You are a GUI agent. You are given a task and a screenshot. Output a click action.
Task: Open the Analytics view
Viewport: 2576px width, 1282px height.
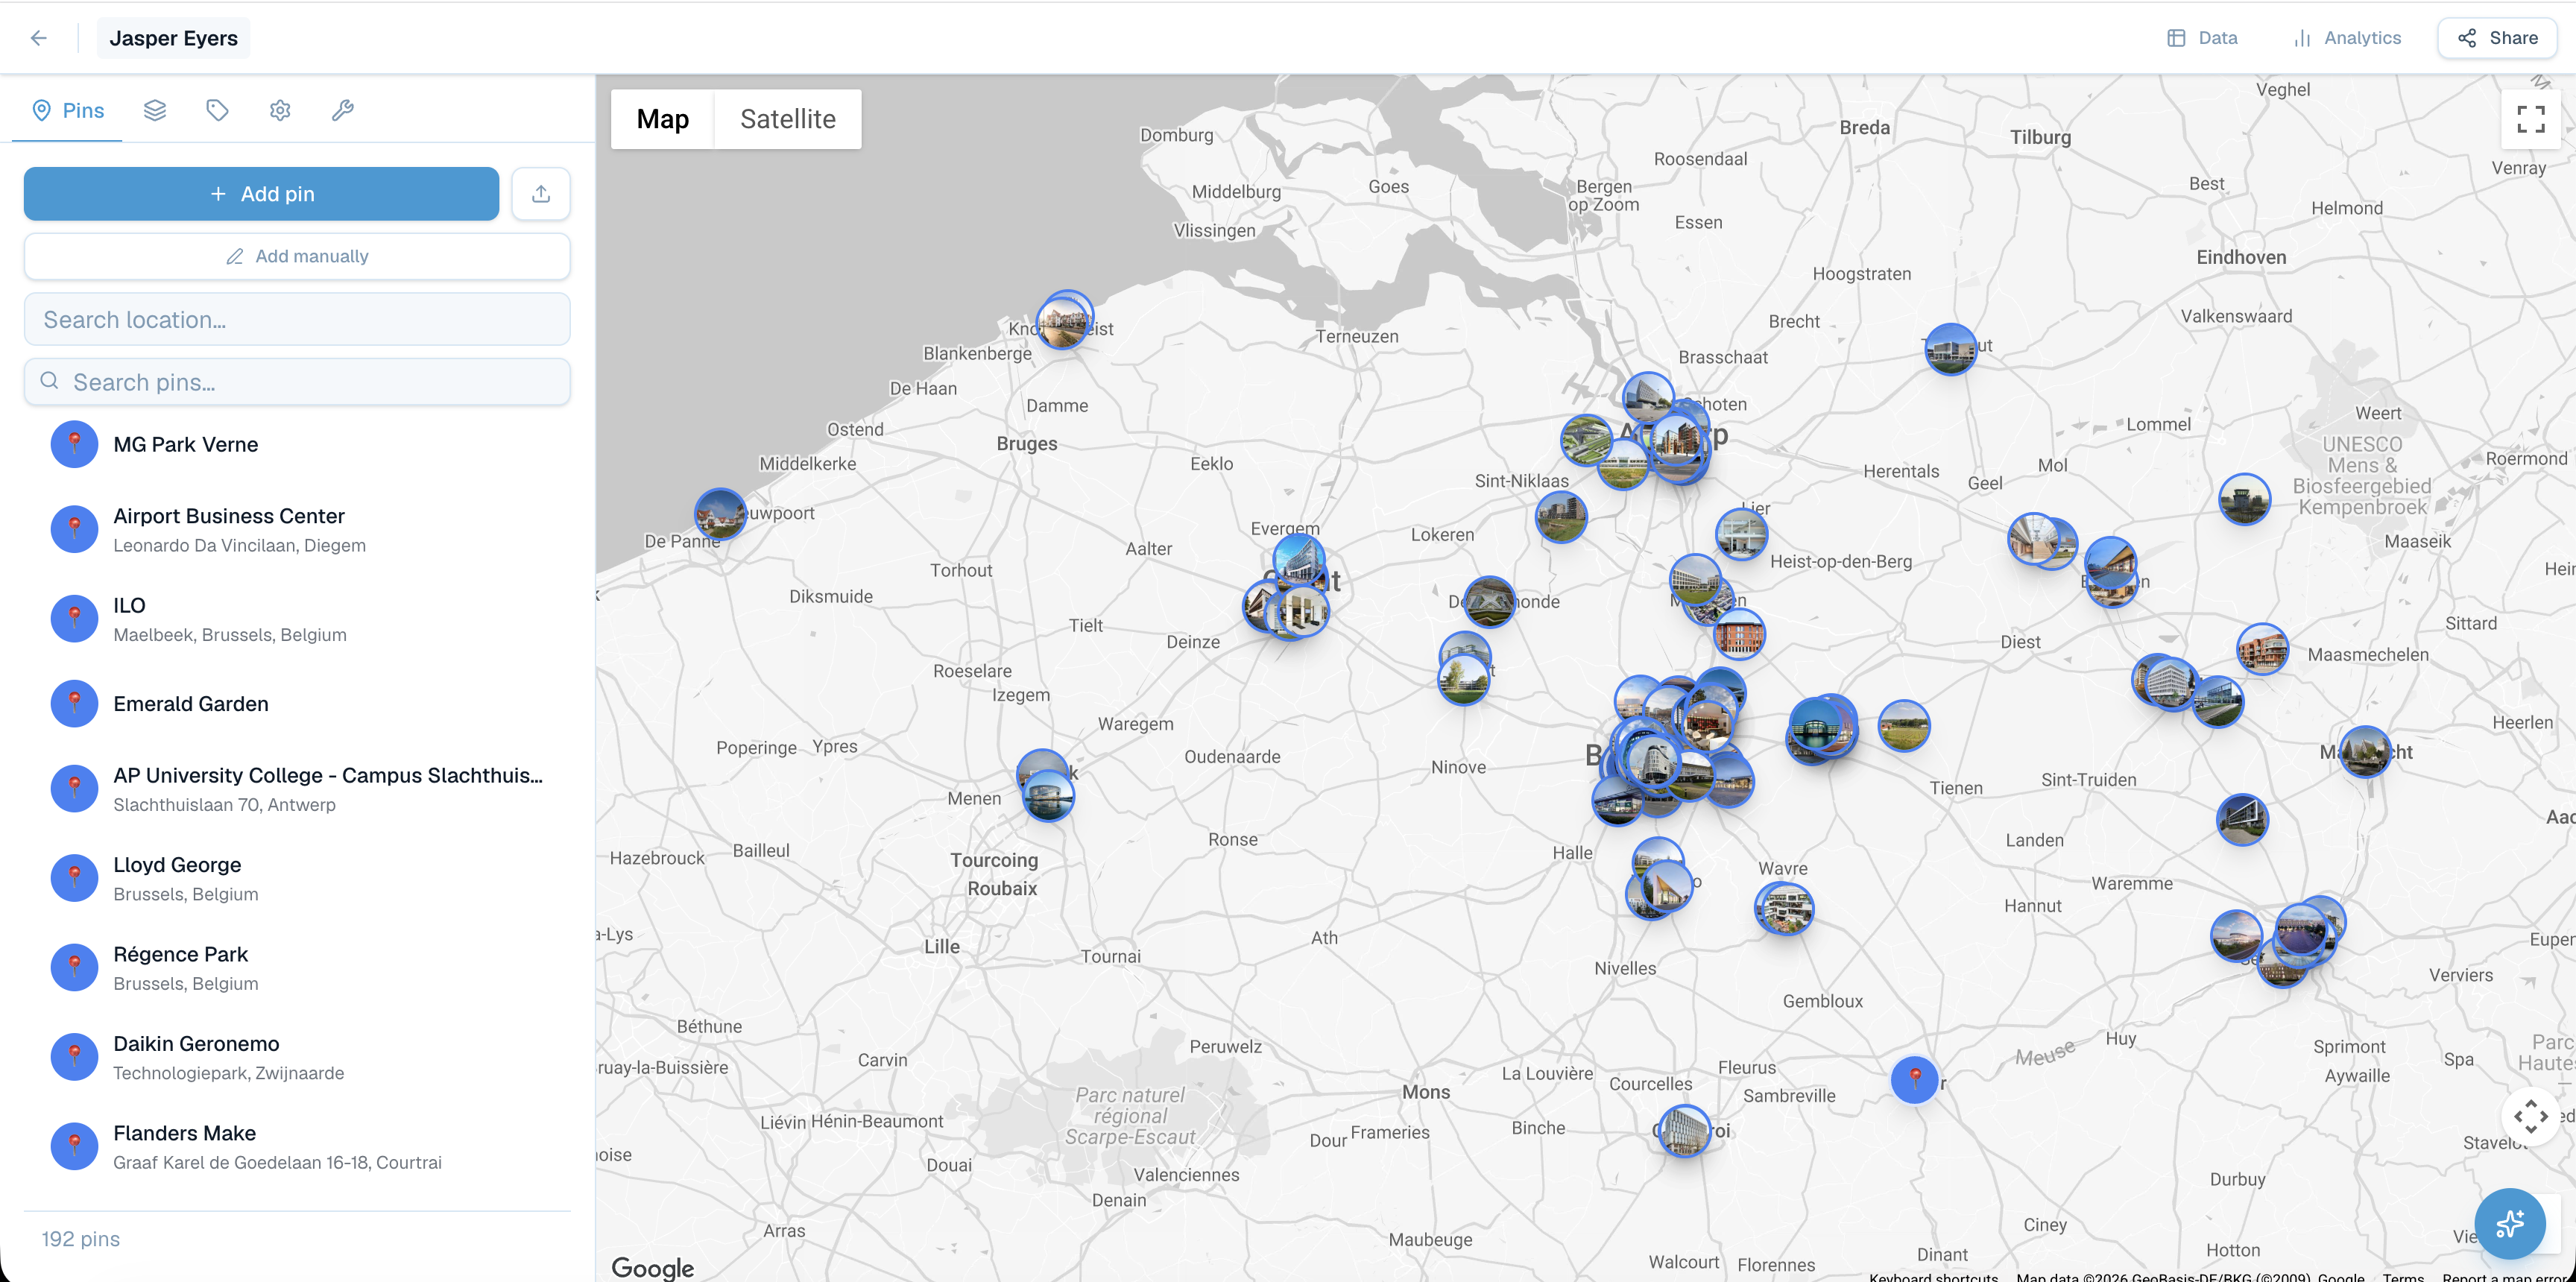pyautogui.click(x=2346, y=38)
